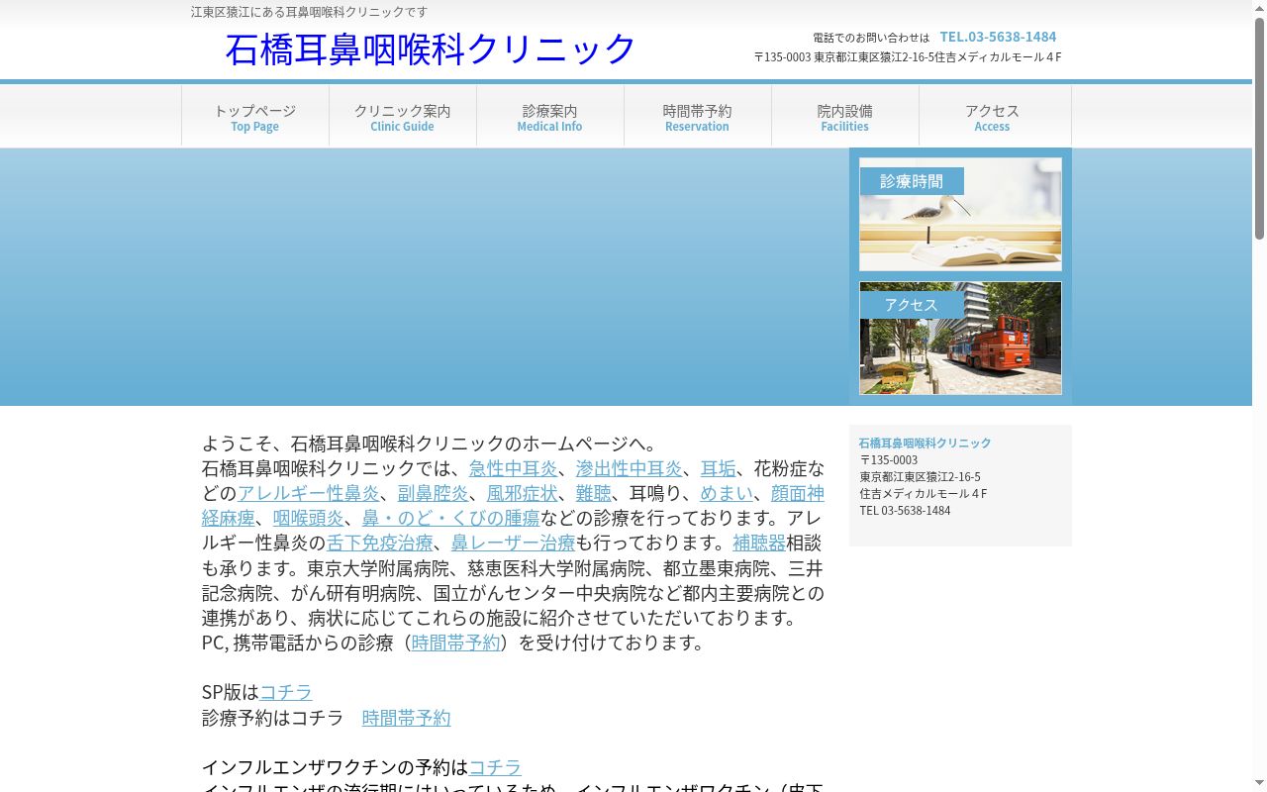Open 時間帯予約 Reservation in the navigation bar
Screen dimensions: 1267x792
[698, 116]
